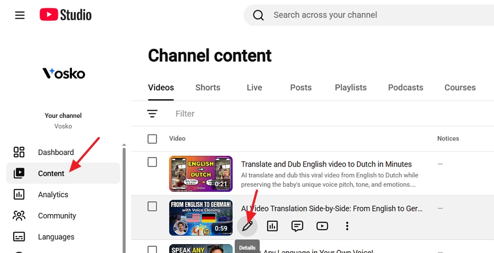Open the From English to German thumbnail
Screen dimensions: 494x253
(201, 217)
